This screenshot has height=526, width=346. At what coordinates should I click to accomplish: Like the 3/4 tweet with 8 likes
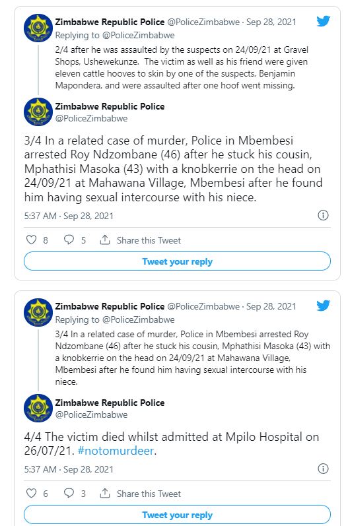[x=31, y=240]
